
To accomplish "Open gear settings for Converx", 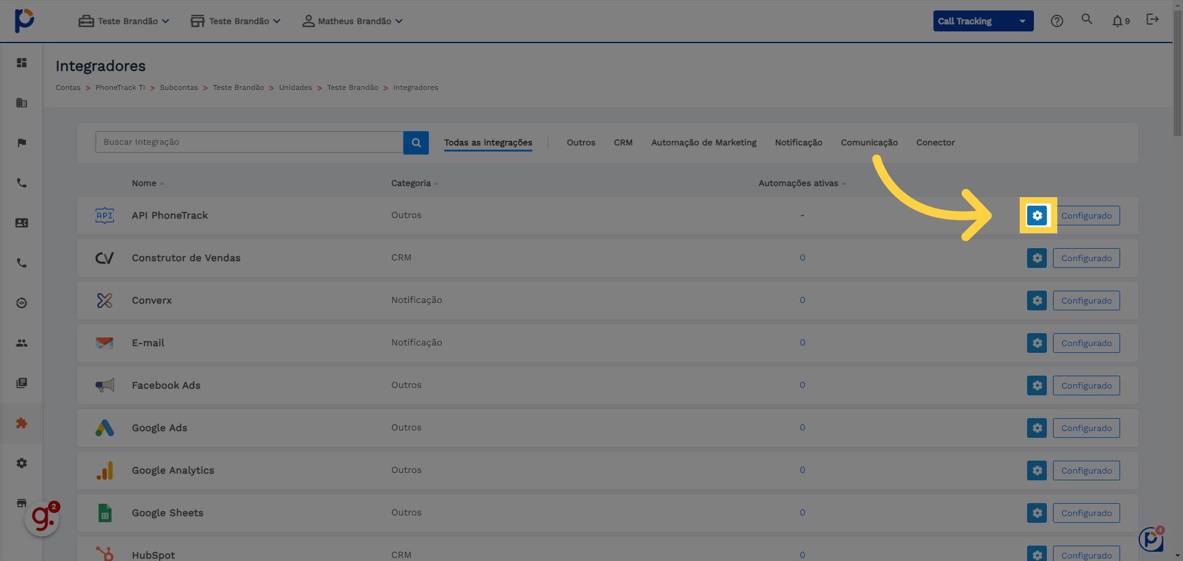I will pos(1037,301).
